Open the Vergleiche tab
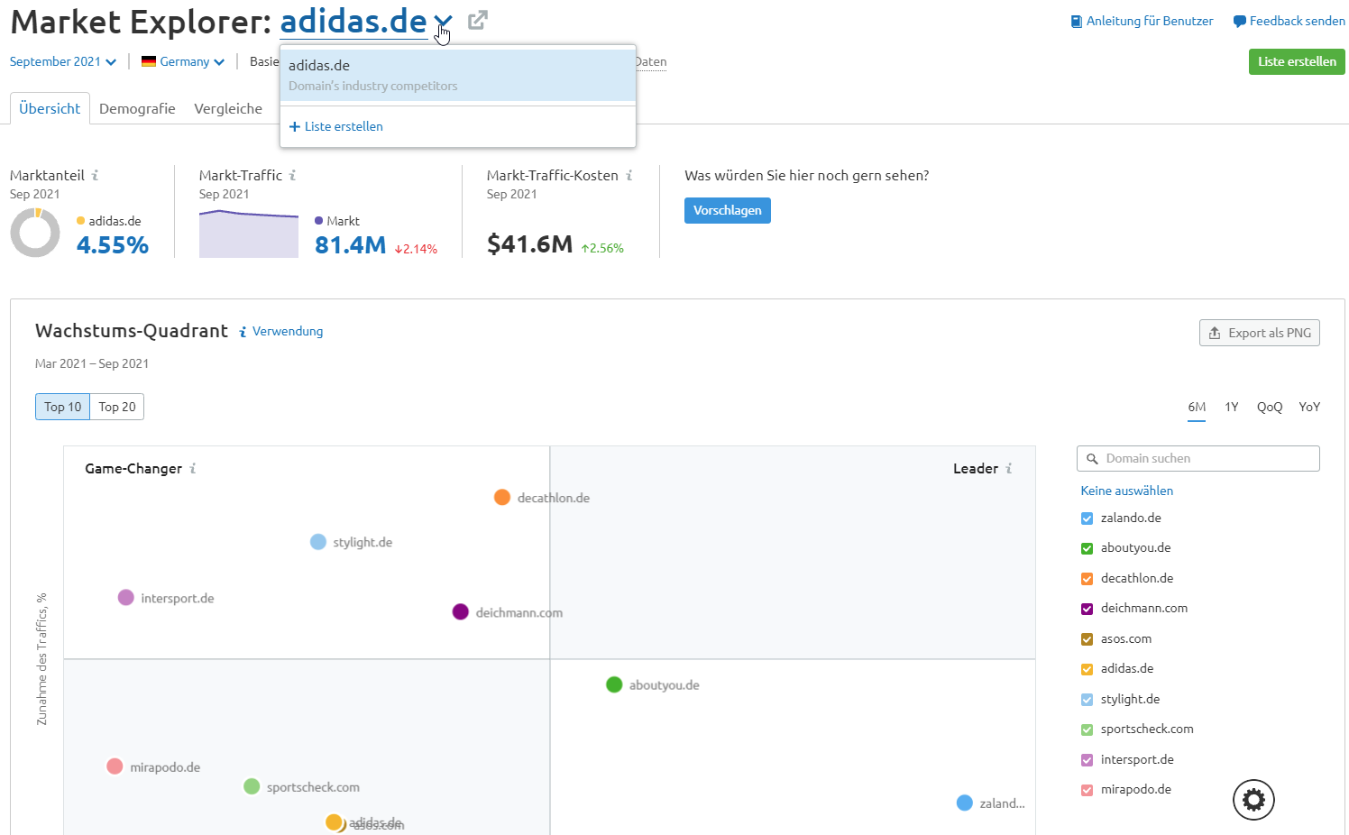Image resolution: width=1349 pixels, height=835 pixels. [228, 108]
